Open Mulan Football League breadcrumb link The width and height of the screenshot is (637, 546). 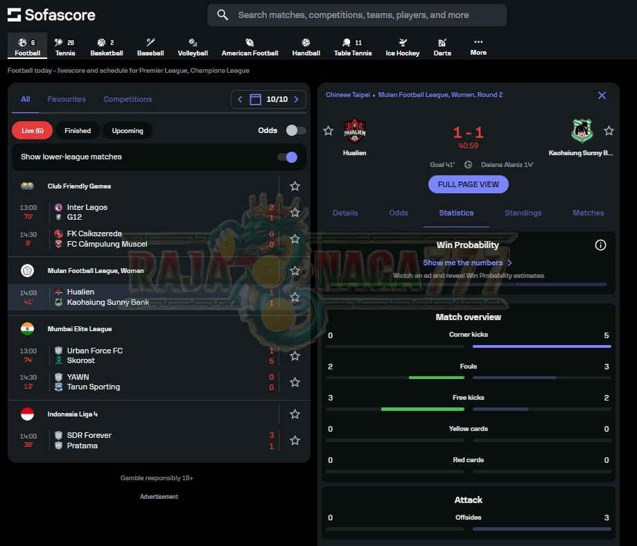coord(440,95)
